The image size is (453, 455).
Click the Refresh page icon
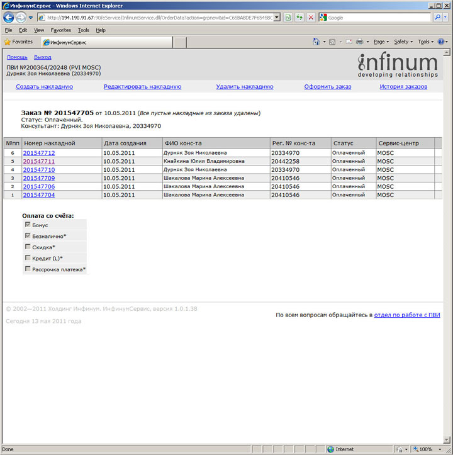(x=299, y=18)
